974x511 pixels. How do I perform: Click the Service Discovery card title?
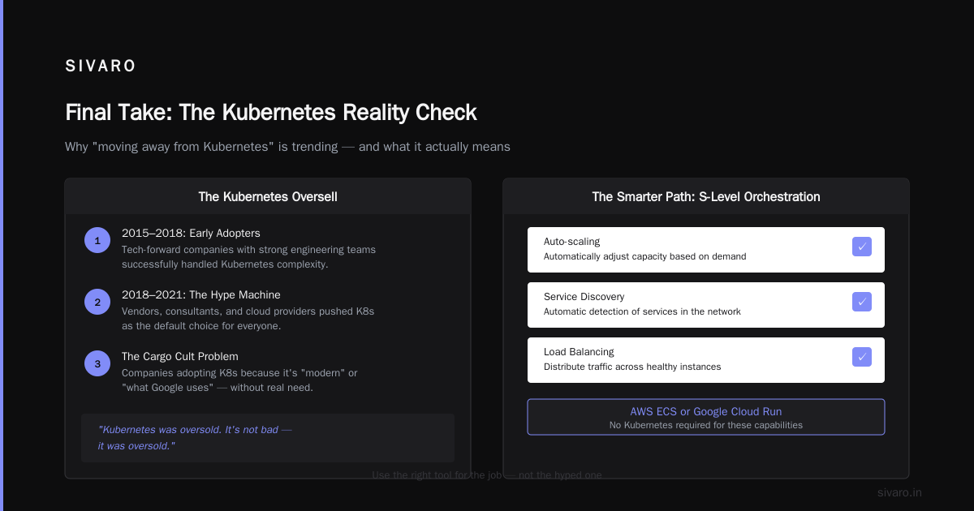(584, 297)
